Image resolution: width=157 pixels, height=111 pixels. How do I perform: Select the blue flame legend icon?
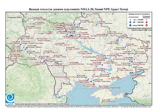[x=130, y=25]
